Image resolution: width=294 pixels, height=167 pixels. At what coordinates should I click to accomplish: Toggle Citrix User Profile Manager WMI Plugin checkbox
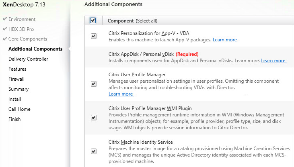94,117
